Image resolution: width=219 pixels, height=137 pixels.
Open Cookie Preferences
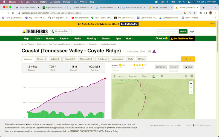(x=202, y=125)
